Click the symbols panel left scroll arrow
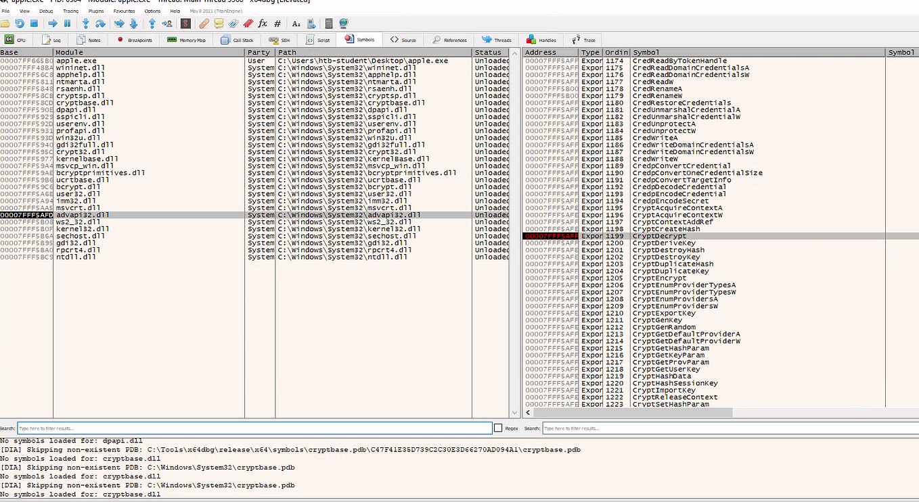 tap(528, 412)
